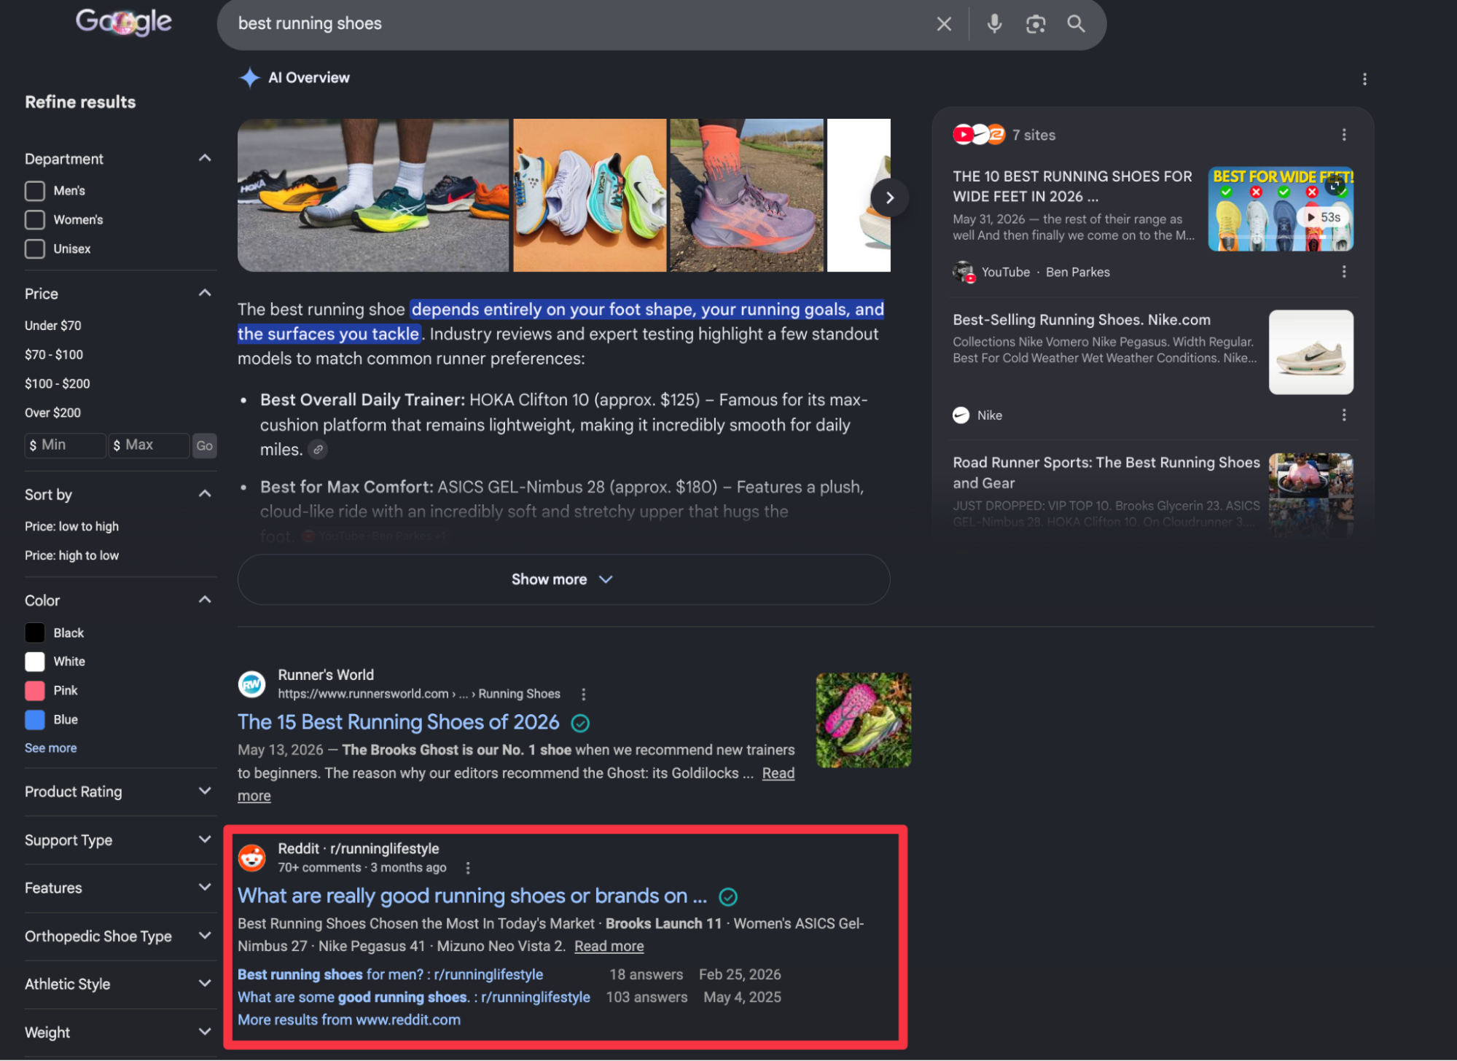Viewport: 1457px width, 1061px height.
Task: Click More results from www.reddit.com
Action: point(349,1020)
